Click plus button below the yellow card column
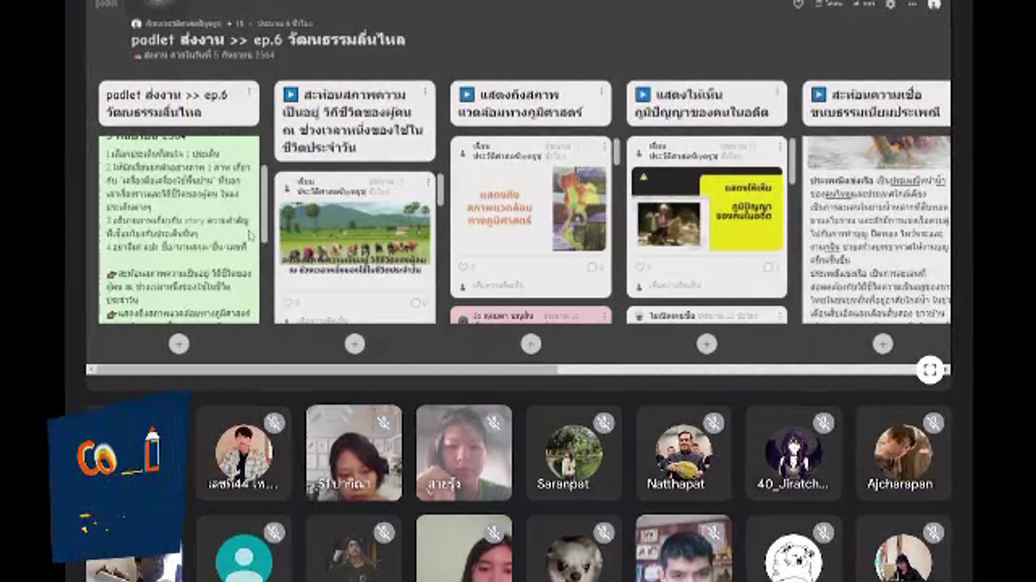Viewport: 1036px width, 582px height. [x=707, y=344]
